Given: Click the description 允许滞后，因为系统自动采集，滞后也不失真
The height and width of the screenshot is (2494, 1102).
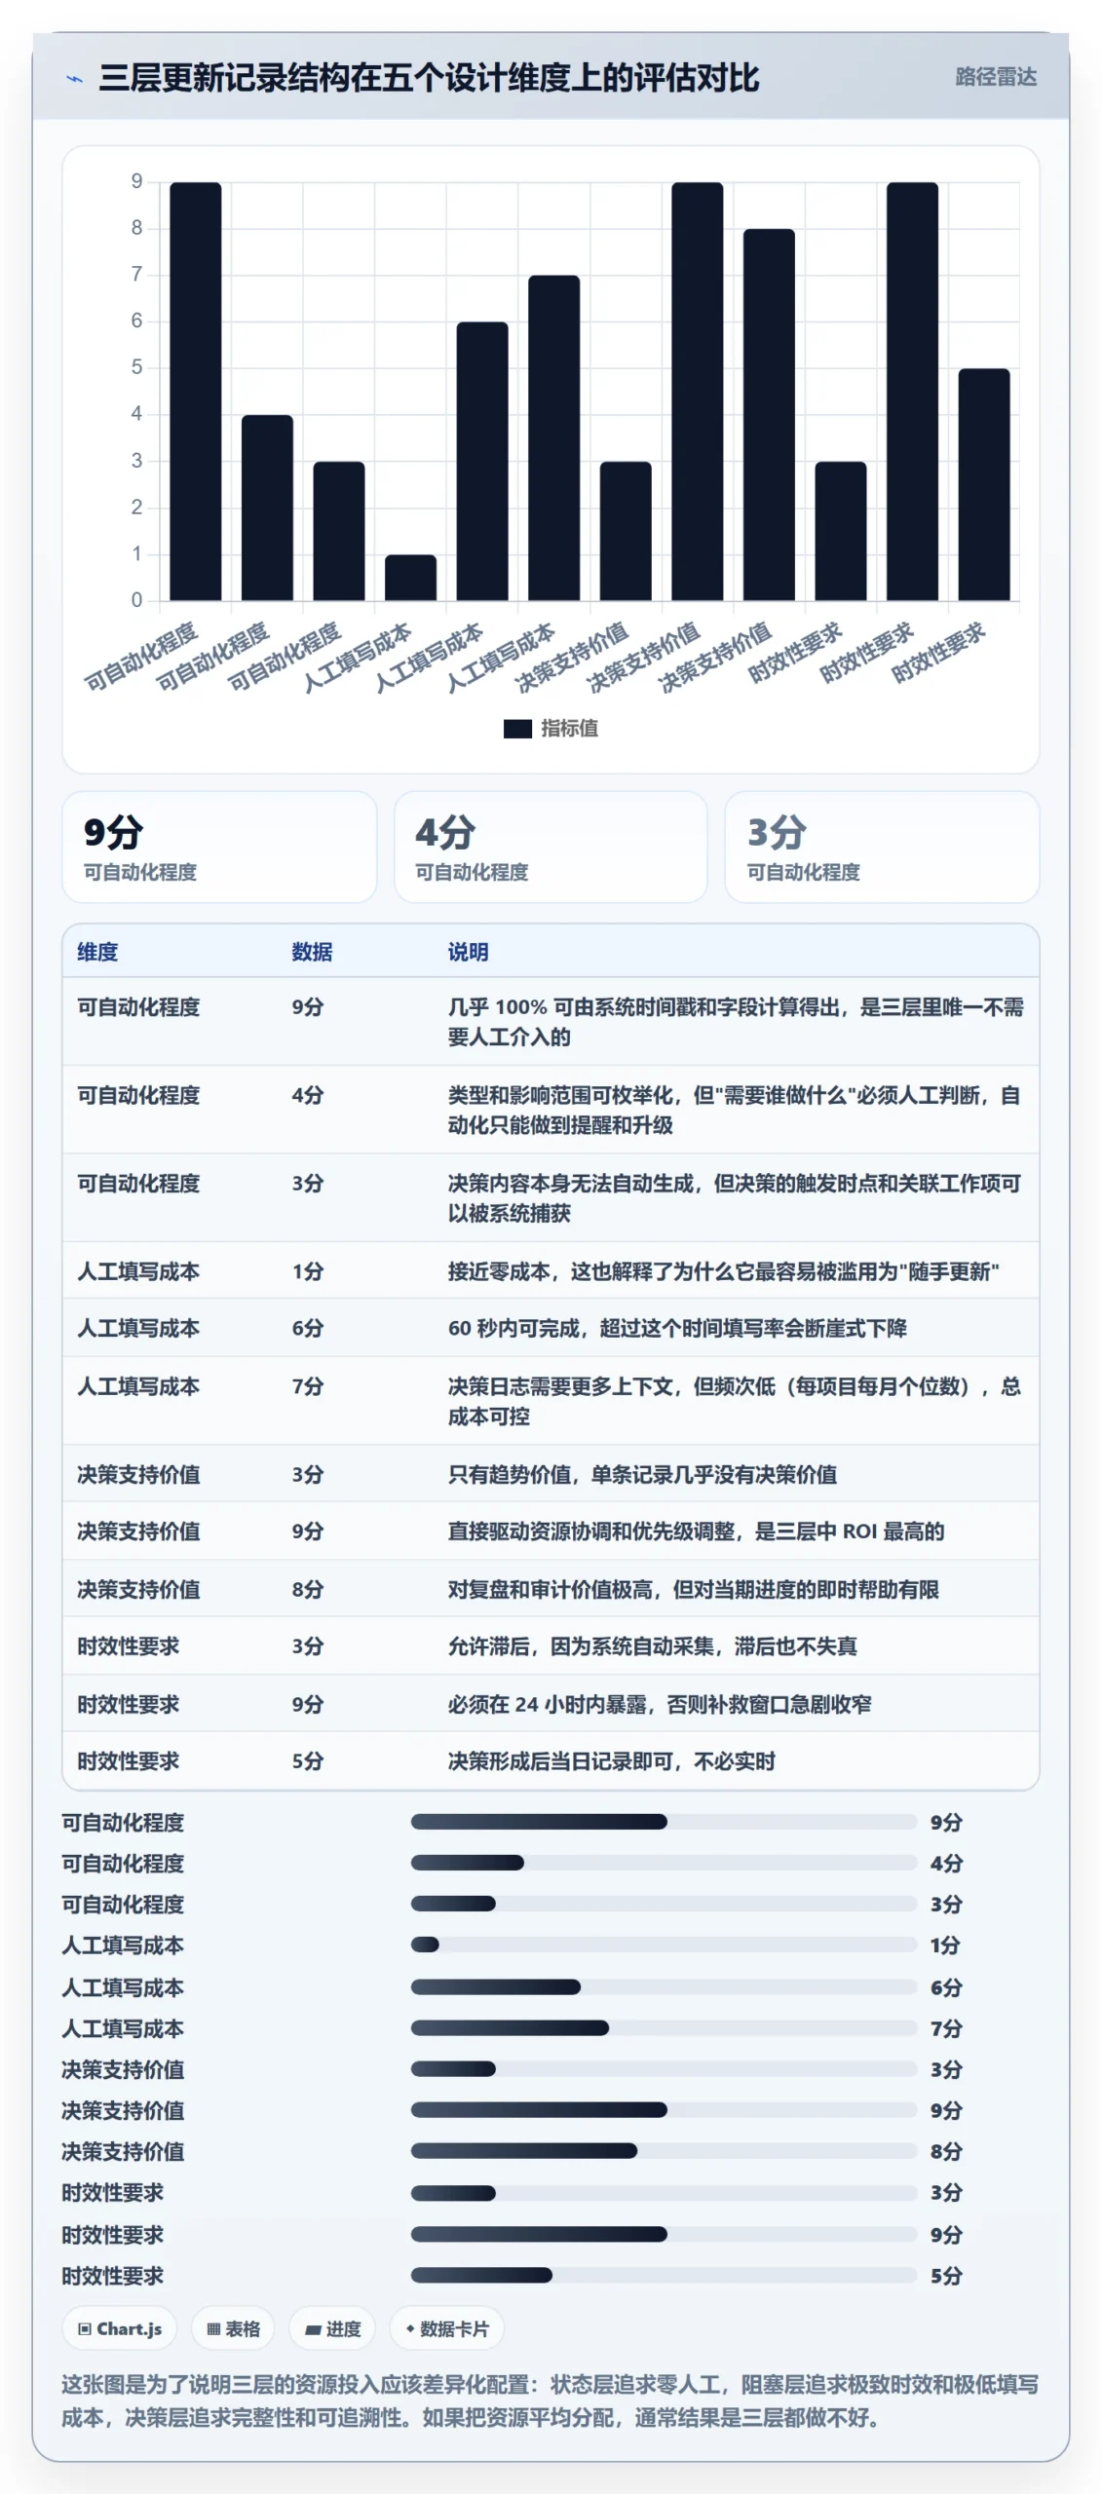Looking at the screenshot, I should [652, 1645].
